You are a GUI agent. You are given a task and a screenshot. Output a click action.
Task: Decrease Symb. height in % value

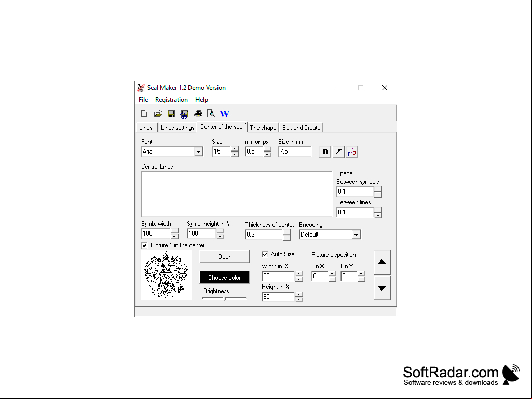click(220, 236)
